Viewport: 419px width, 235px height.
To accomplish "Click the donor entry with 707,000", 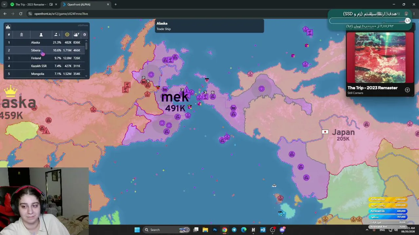I will click(x=388, y=217).
